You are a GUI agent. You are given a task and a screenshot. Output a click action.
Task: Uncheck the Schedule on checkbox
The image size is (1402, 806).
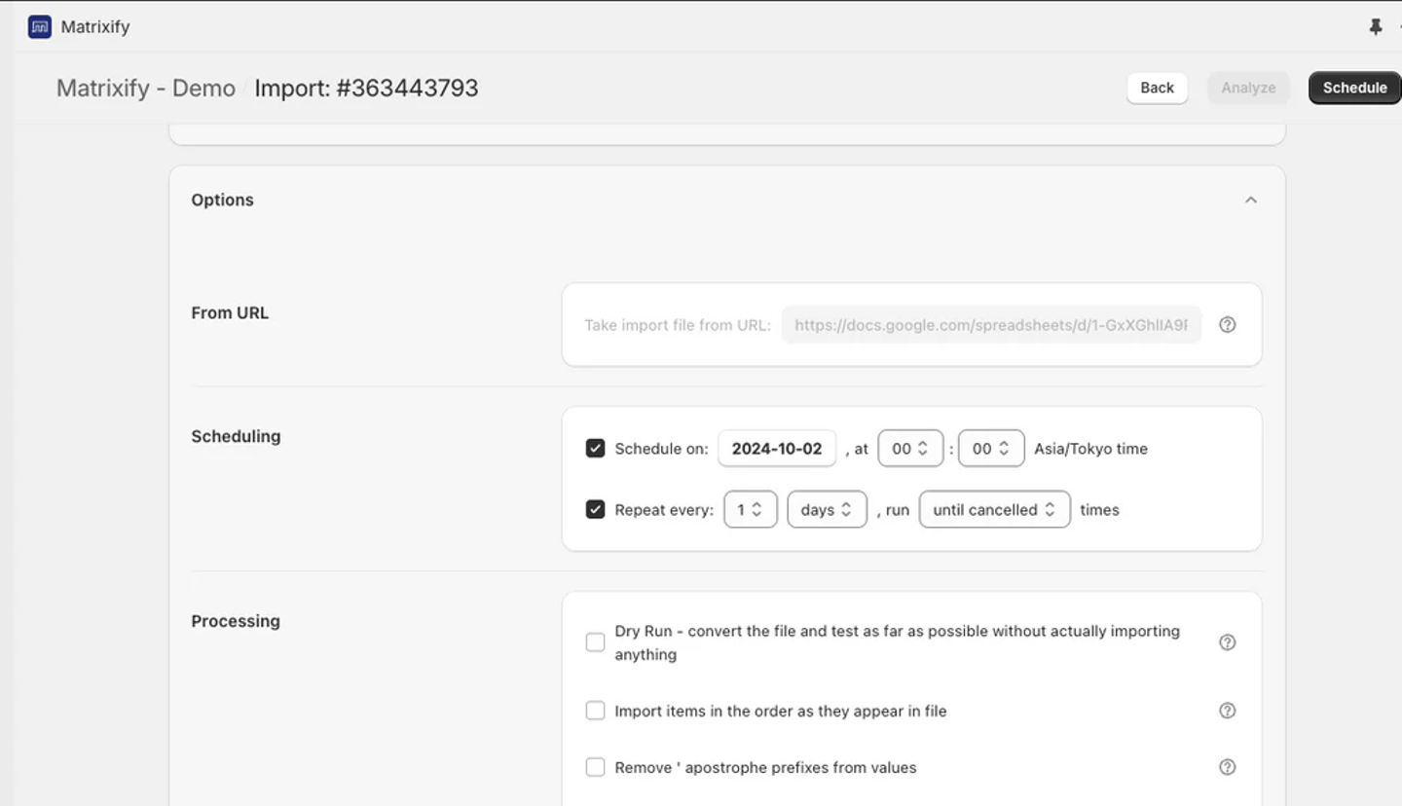point(595,449)
